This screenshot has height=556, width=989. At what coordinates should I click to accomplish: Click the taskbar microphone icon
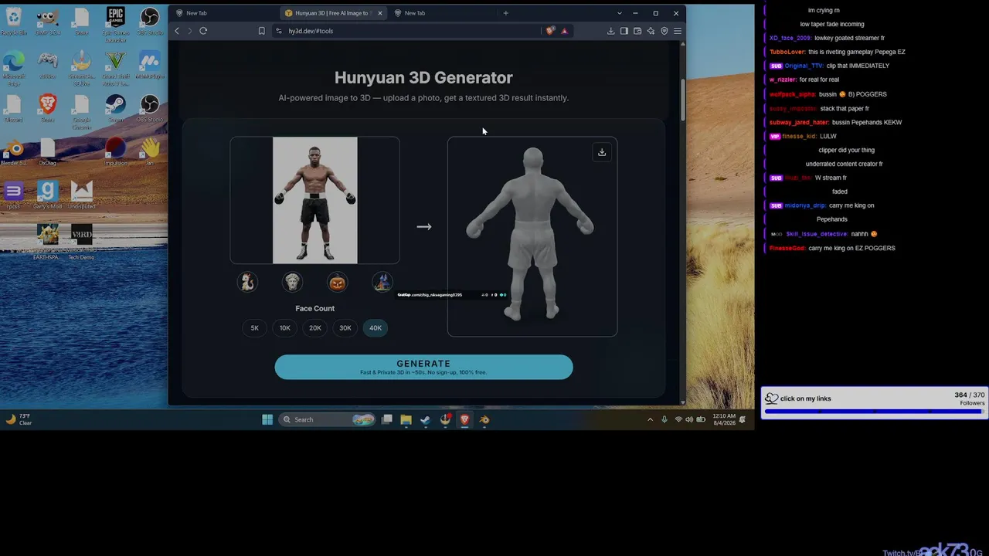[664, 419]
